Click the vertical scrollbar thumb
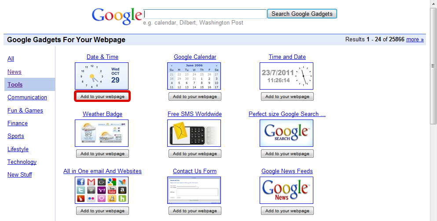Screen dimensions: 437x221 (x=433, y=66)
